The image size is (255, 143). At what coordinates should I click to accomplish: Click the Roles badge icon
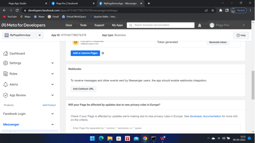point(6,73)
